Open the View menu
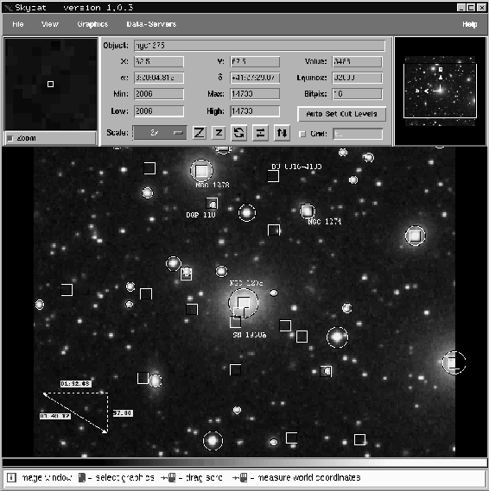489x491 pixels. click(x=50, y=24)
